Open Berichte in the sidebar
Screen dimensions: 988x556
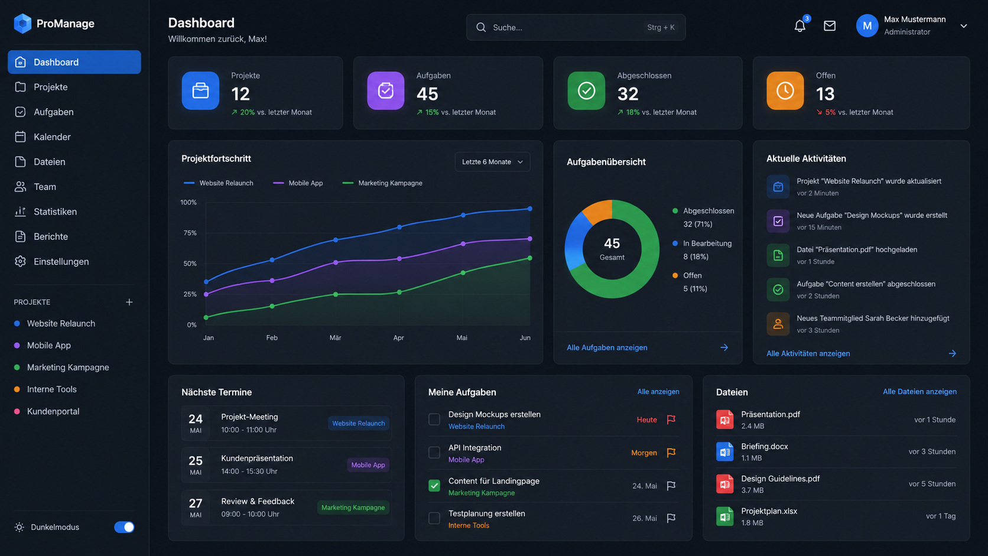pyautogui.click(x=74, y=236)
